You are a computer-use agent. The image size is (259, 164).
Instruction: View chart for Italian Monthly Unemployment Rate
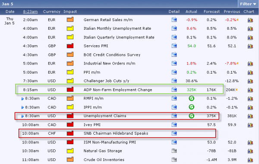click(250, 29)
